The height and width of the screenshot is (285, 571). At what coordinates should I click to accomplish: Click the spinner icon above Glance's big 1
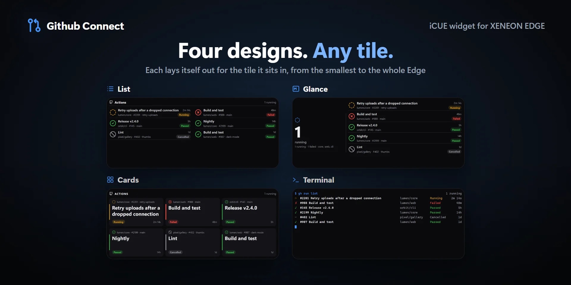coord(297,120)
